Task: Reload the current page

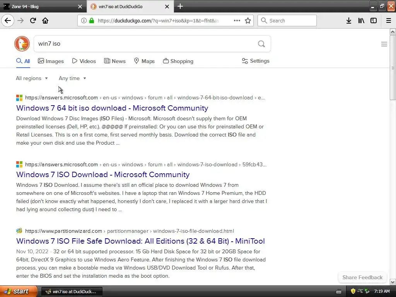Action: pos(33,20)
